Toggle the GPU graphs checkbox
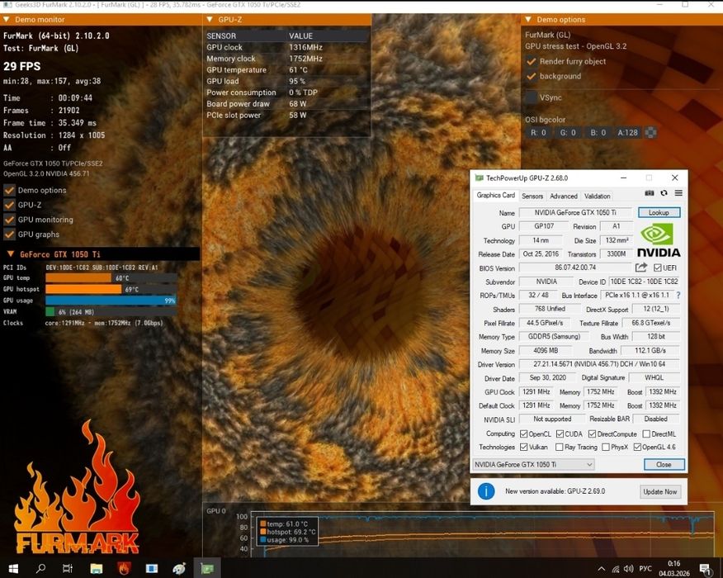Image resolution: width=723 pixels, height=578 pixels. pyautogui.click(x=9, y=235)
